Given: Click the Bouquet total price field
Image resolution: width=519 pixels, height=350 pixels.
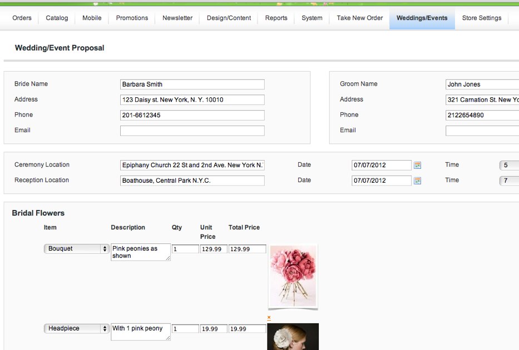Looking at the screenshot, I should click(247, 249).
